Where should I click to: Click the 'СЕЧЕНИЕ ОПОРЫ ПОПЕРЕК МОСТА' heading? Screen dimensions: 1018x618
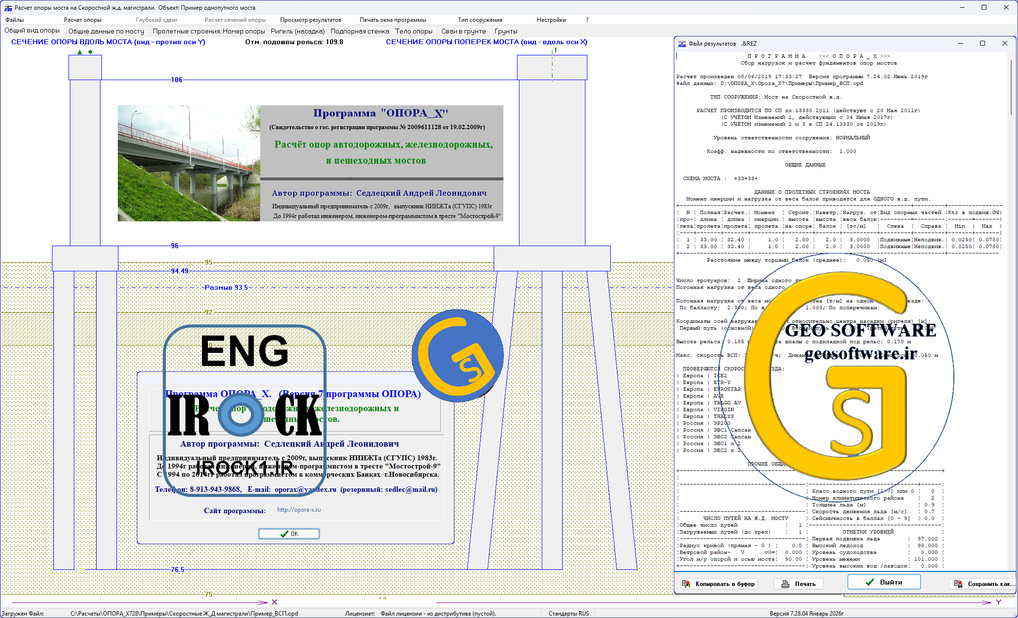pyautogui.click(x=486, y=42)
